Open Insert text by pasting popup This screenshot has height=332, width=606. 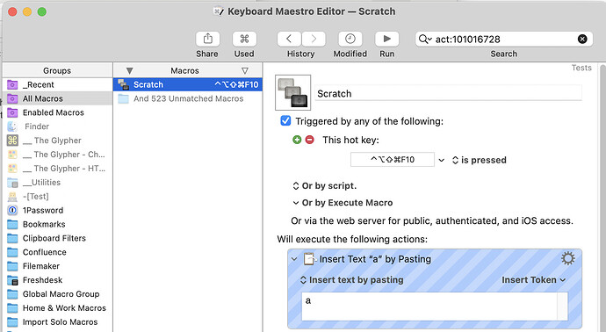pyautogui.click(x=352, y=280)
